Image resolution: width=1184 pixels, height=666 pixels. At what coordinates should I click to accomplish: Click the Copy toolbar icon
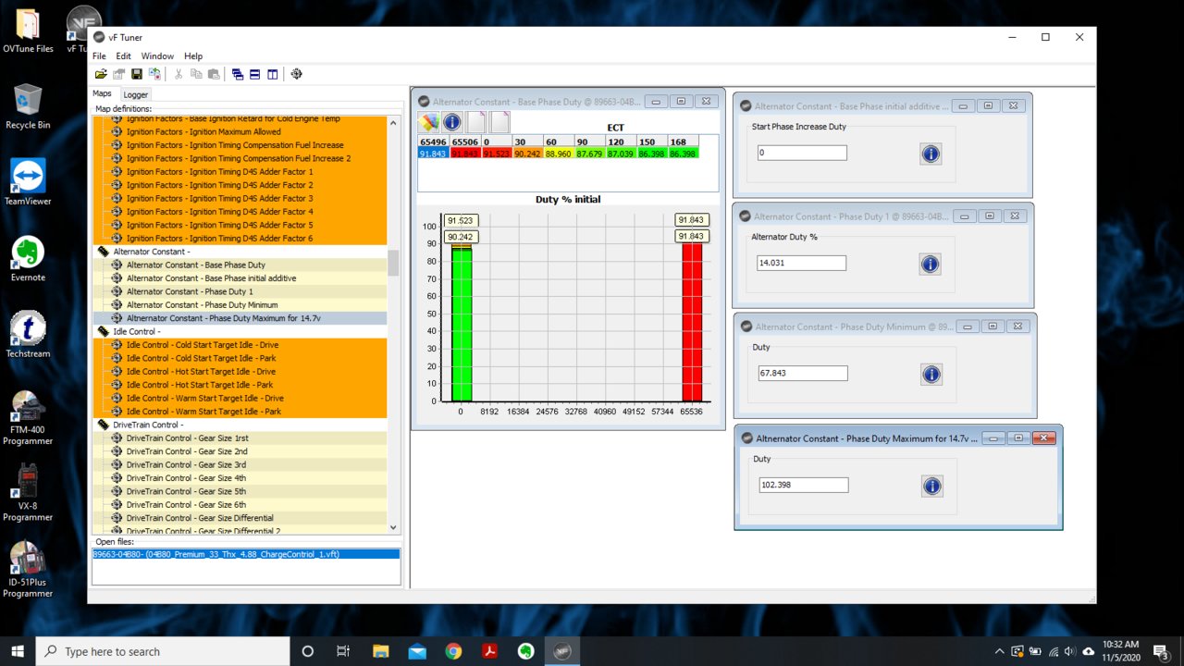click(x=196, y=74)
